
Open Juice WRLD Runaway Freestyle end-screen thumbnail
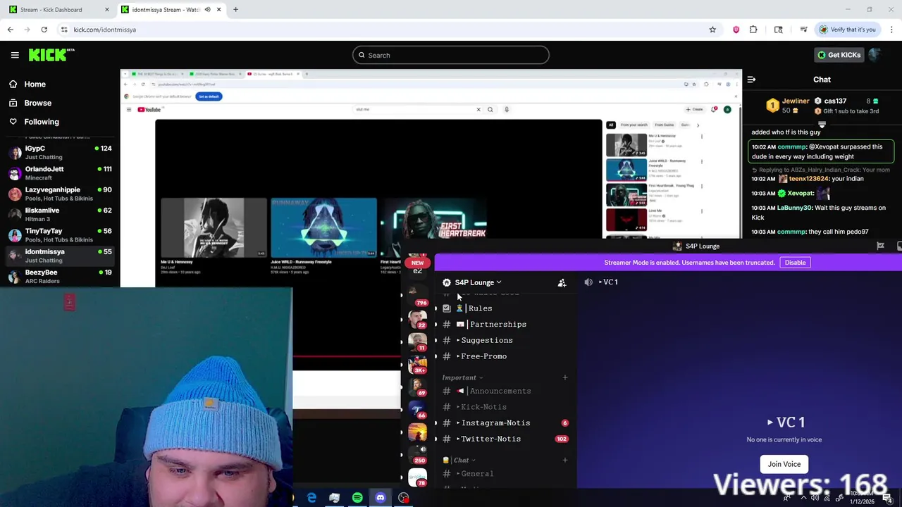click(323, 227)
